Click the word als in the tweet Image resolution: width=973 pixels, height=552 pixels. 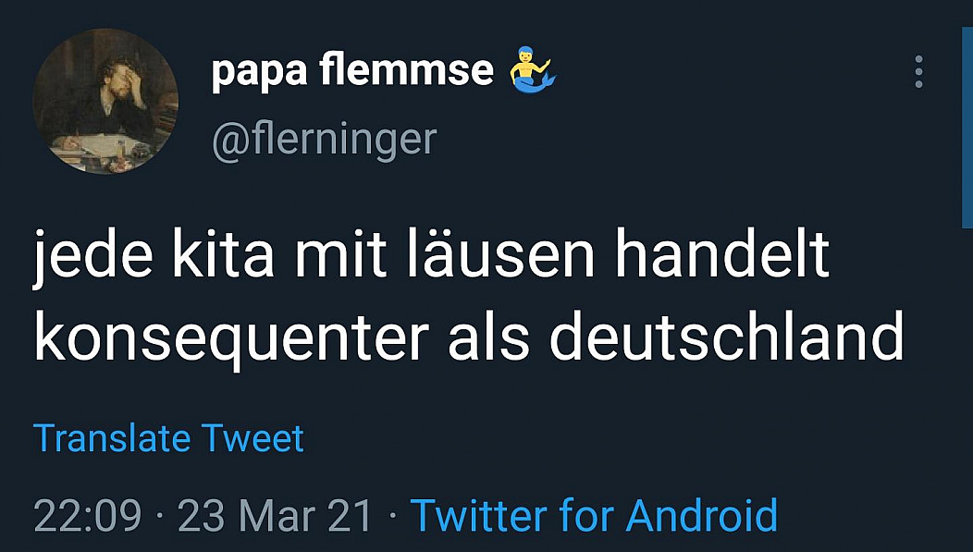(x=489, y=336)
